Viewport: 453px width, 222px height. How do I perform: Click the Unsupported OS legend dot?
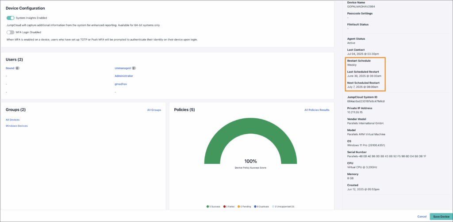273,206
